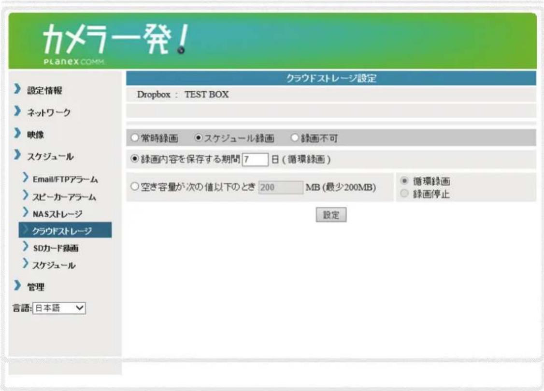Click the retention days field showing 7
The image size is (544, 391).
tap(255, 159)
